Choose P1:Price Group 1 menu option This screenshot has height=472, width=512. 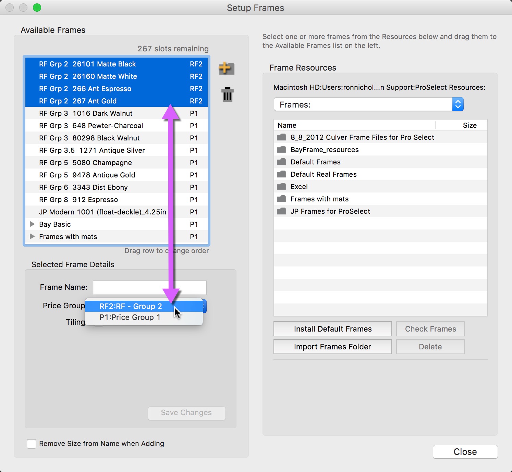(x=130, y=318)
